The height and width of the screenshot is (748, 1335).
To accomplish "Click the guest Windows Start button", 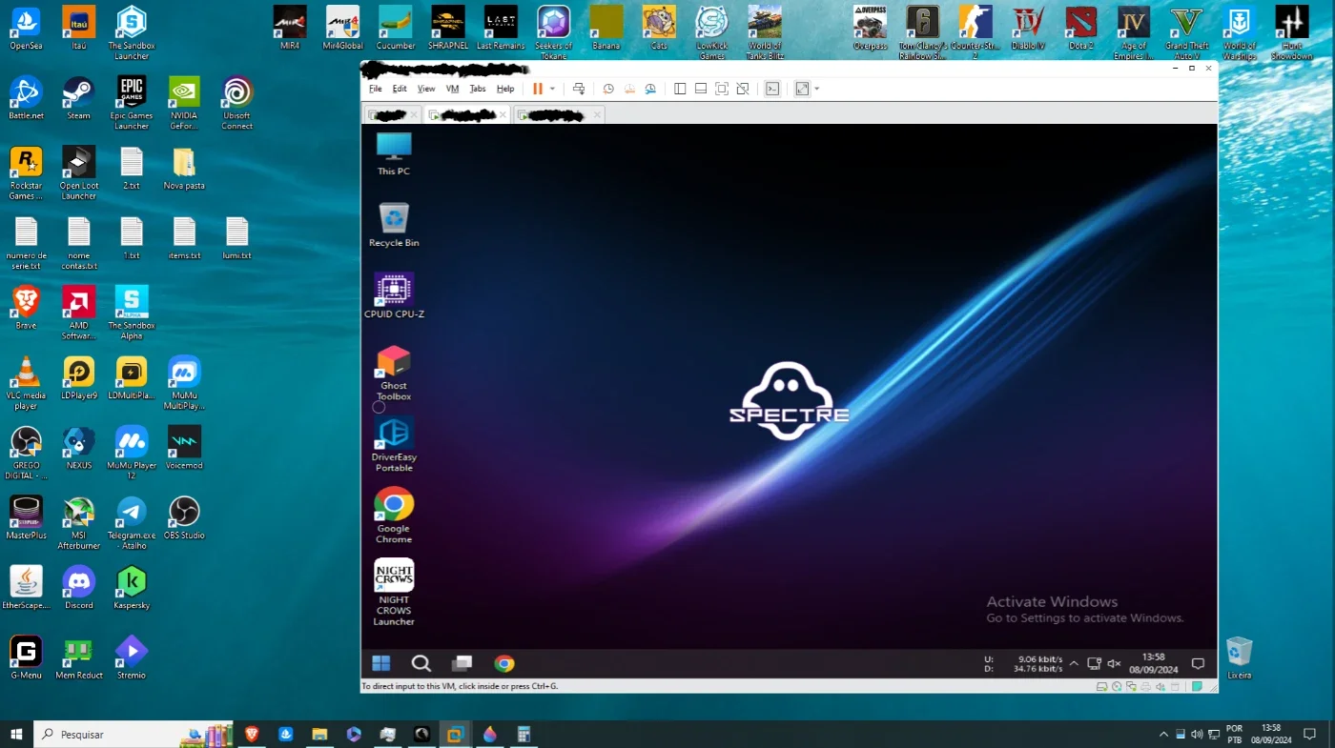I will [x=380, y=664].
